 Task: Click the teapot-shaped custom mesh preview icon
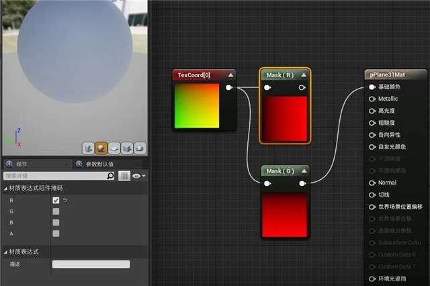(139, 148)
